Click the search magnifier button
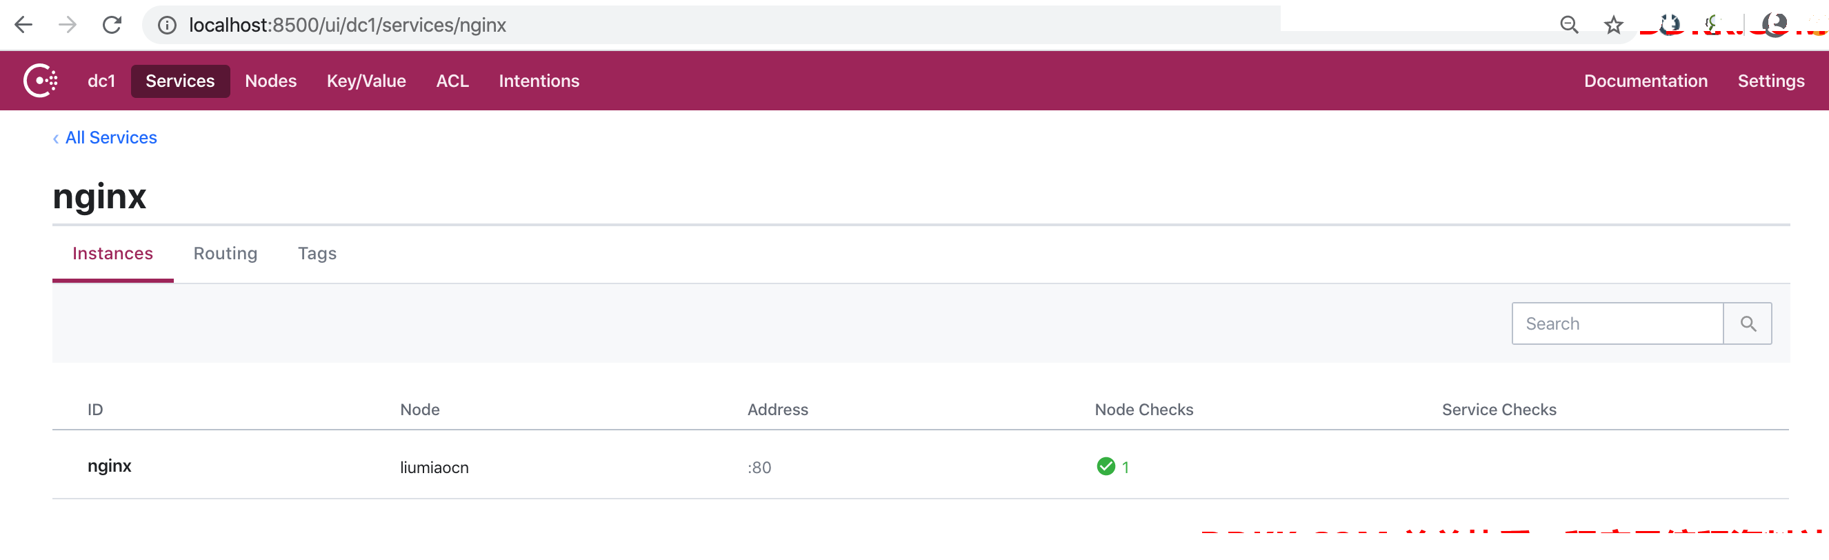The width and height of the screenshot is (1829, 560). click(x=1748, y=323)
